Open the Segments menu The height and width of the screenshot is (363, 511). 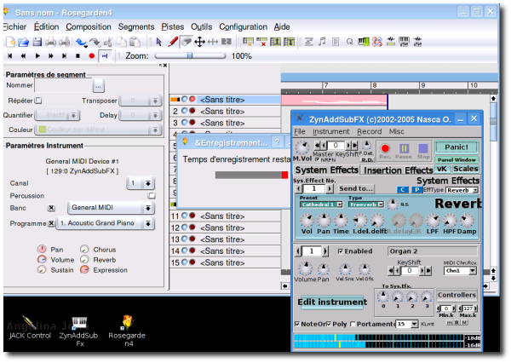coord(136,26)
